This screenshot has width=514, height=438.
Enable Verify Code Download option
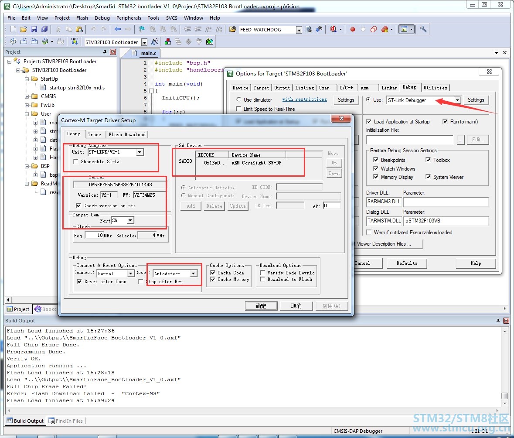[x=262, y=273]
